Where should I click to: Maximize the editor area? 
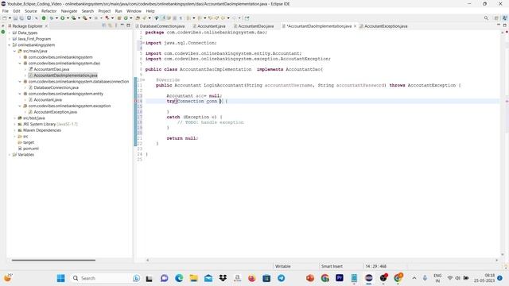pos(505,25)
